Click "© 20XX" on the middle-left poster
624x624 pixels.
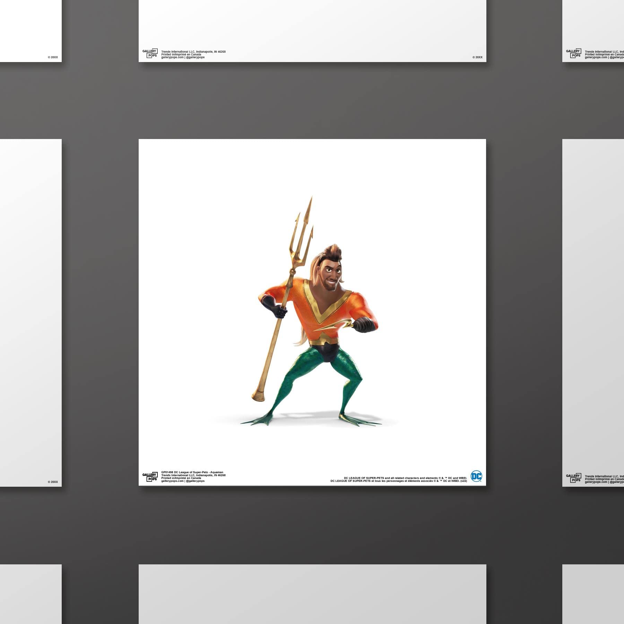coord(53,482)
